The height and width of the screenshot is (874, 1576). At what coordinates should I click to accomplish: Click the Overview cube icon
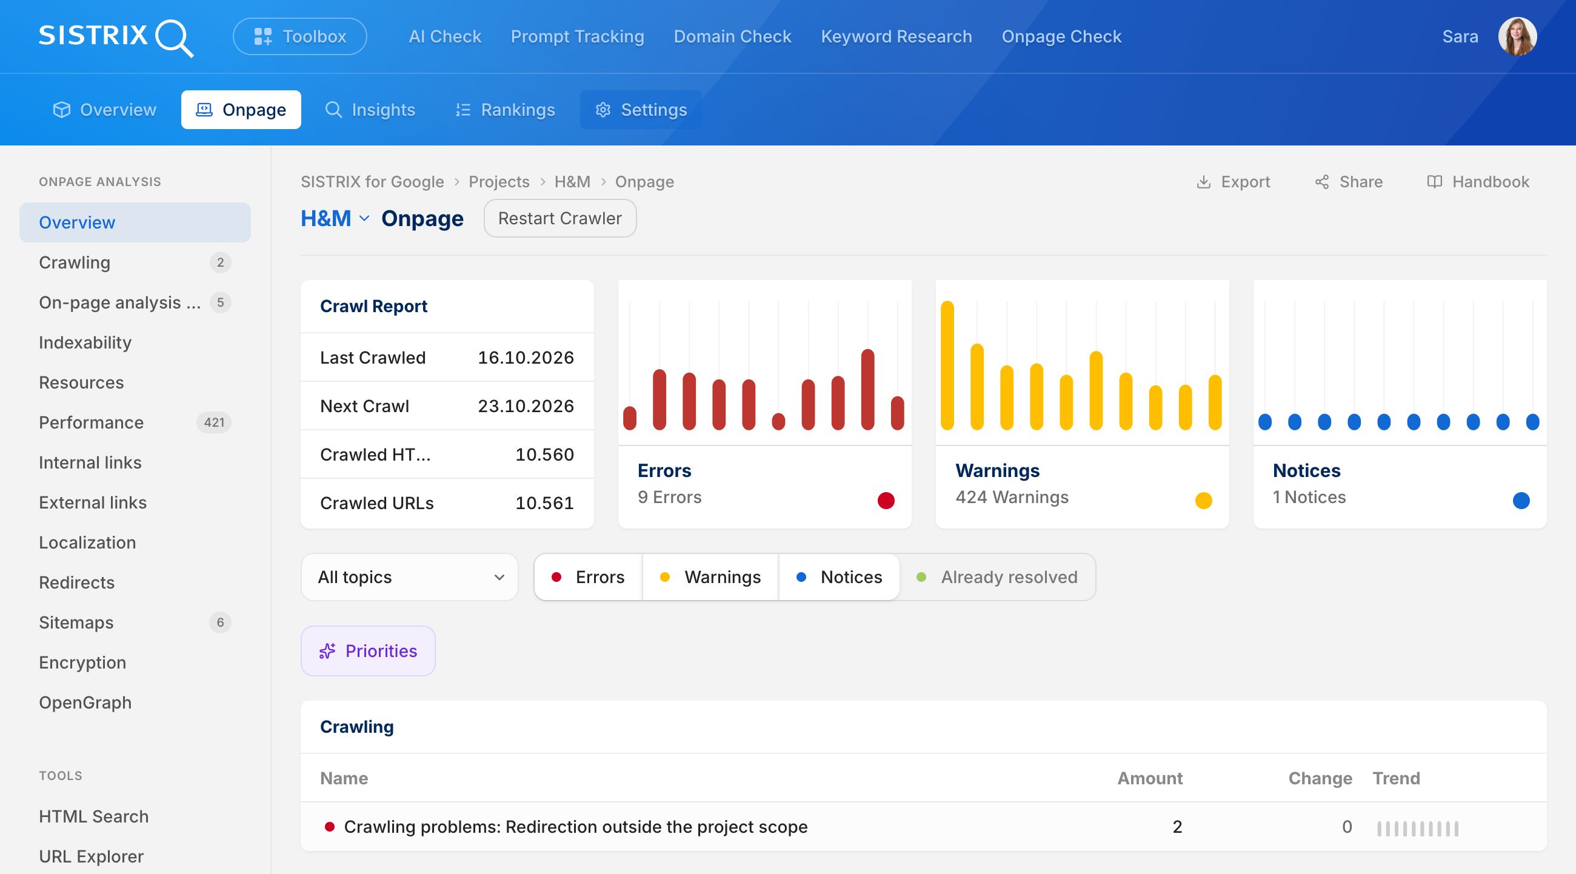pyautogui.click(x=61, y=110)
